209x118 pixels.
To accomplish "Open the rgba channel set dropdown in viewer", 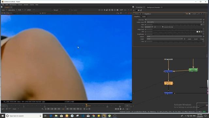I will pyautogui.click(x=4, y=10).
